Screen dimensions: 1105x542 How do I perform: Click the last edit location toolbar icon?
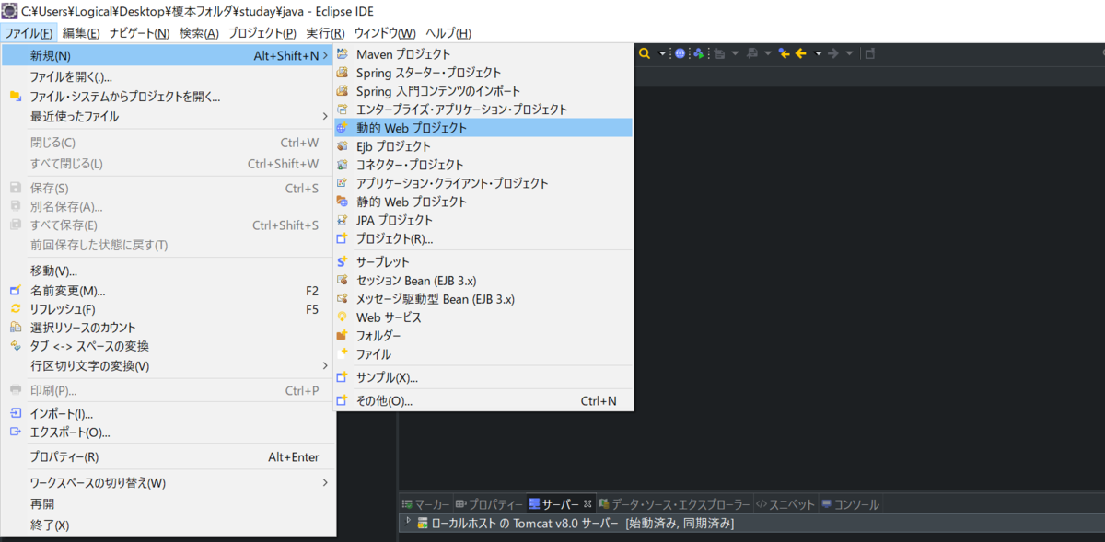[x=785, y=53]
